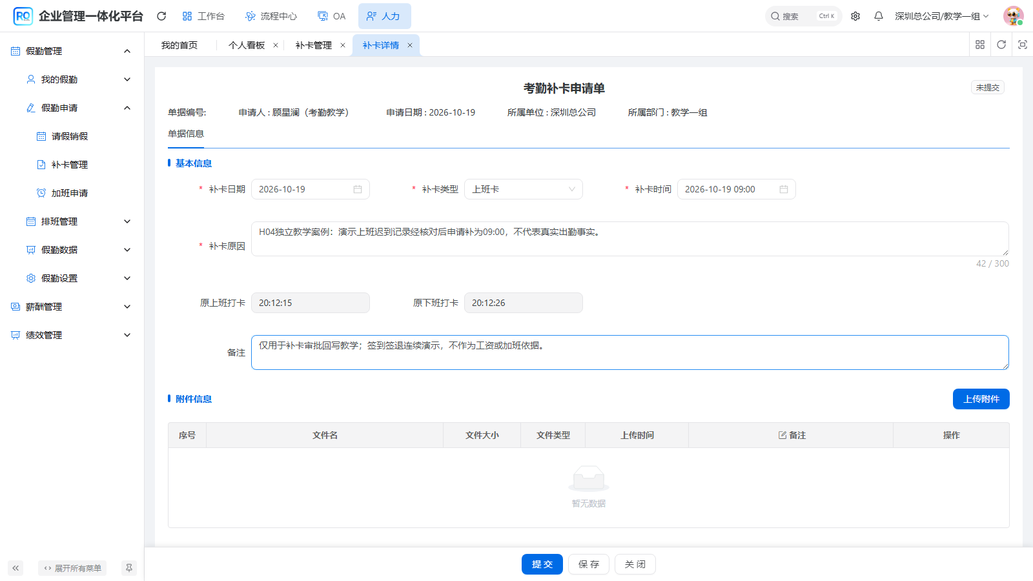1033x581 pixels.
Task: Expand the 排班管理 submenu
Action: click(72, 221)
